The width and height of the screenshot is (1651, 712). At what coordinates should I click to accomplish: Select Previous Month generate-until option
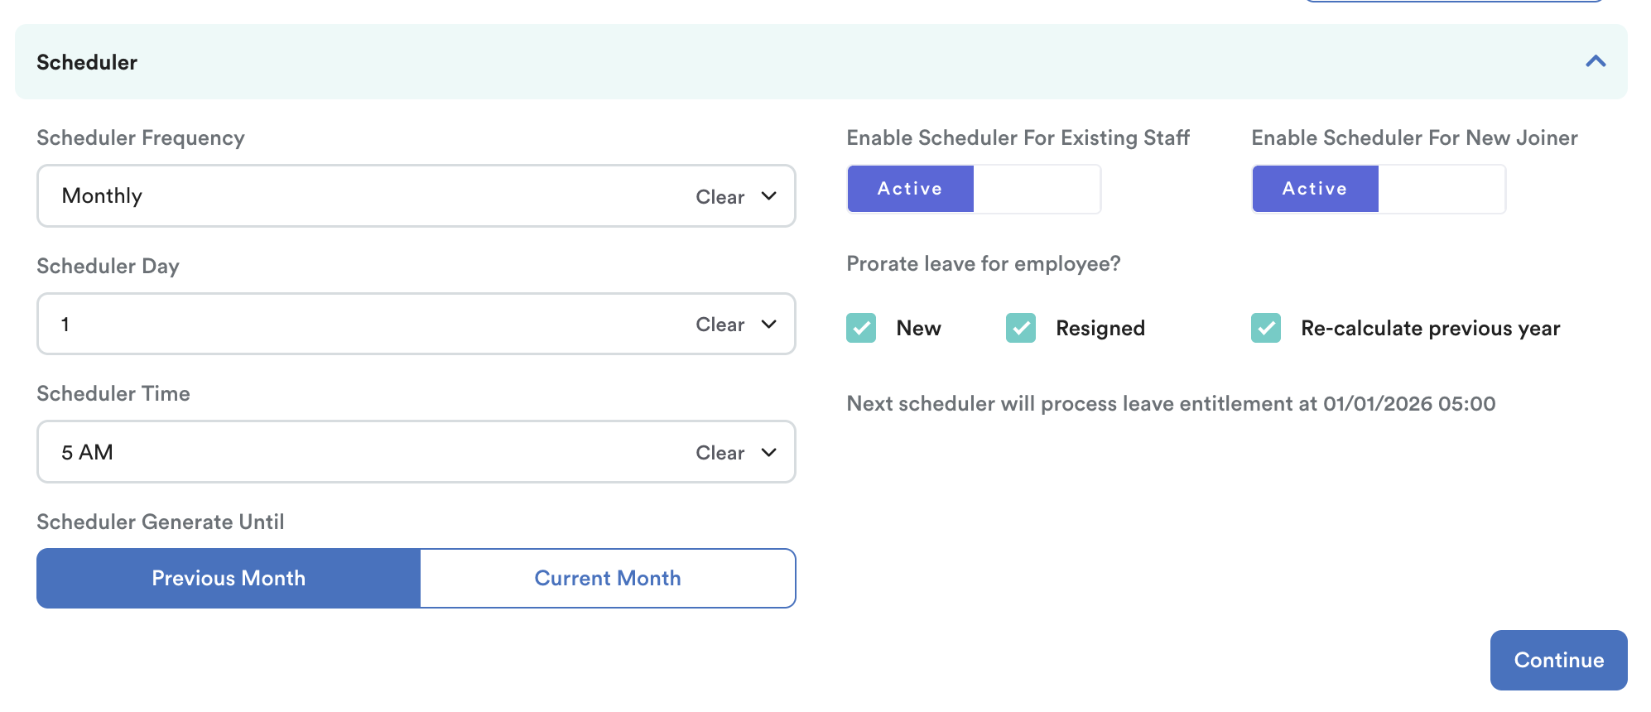[x=229, y=578]
